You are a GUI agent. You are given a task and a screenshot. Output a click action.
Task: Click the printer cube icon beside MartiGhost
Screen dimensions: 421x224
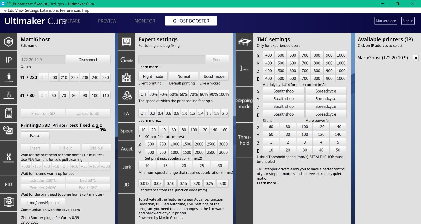point(8,42)
